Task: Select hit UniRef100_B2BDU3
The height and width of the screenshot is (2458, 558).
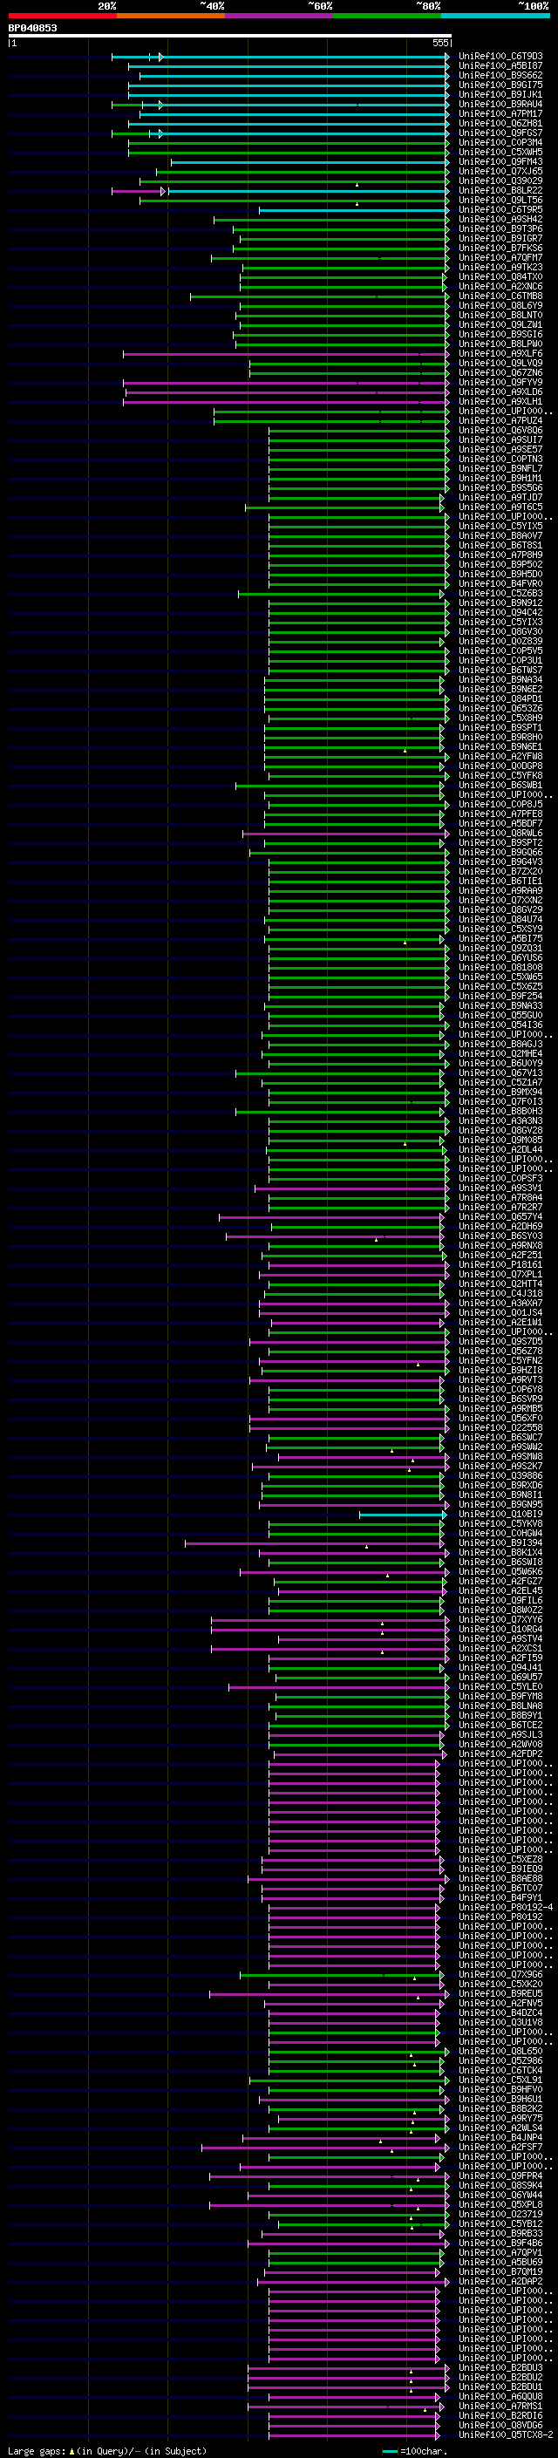Action: click(x=500, y=2368)
